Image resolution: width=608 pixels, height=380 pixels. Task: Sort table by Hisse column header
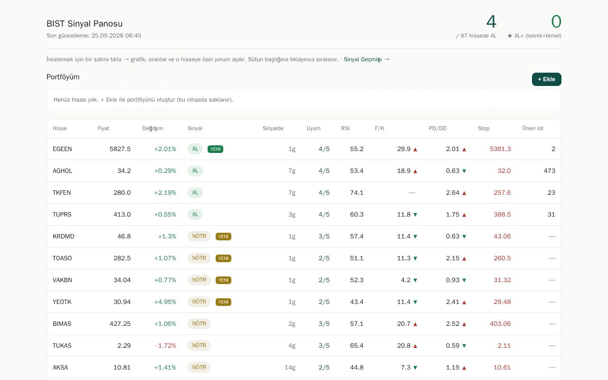tap(60, 128)
